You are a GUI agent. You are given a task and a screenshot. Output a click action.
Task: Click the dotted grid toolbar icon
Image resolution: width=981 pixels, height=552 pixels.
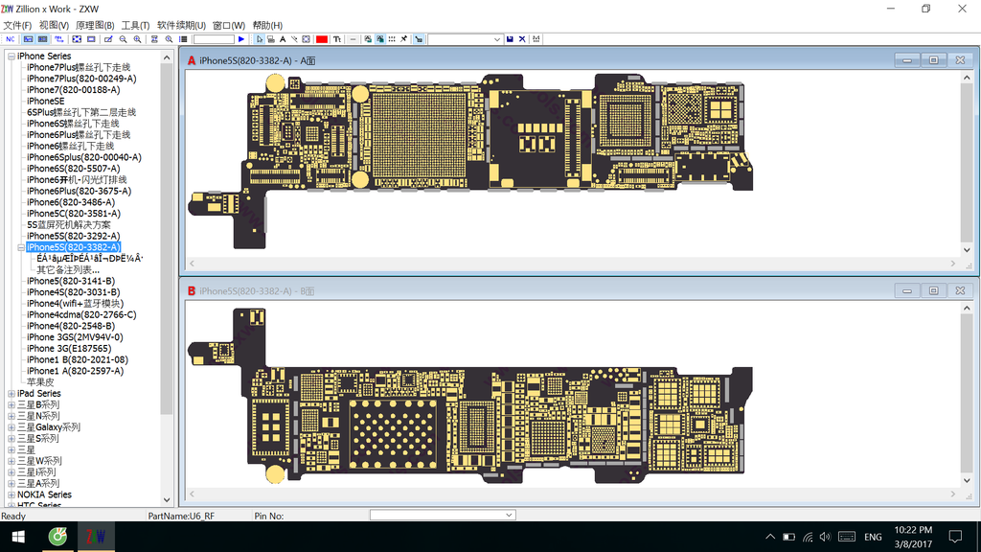392,38
